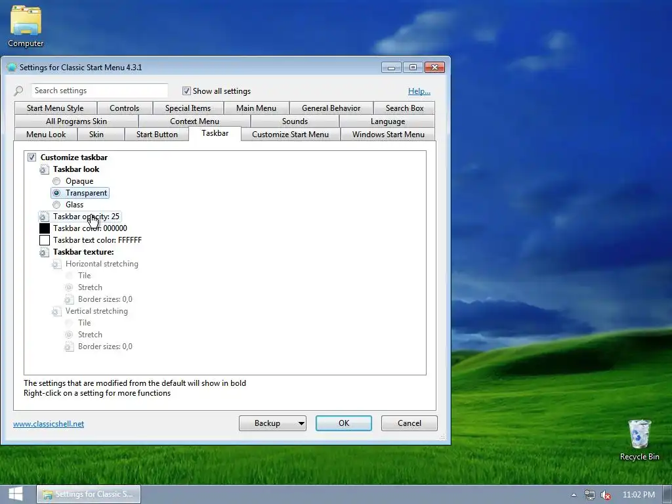Open the All Programs Skin tab
This screenshot has width=672, height=504.
point(76,121)
